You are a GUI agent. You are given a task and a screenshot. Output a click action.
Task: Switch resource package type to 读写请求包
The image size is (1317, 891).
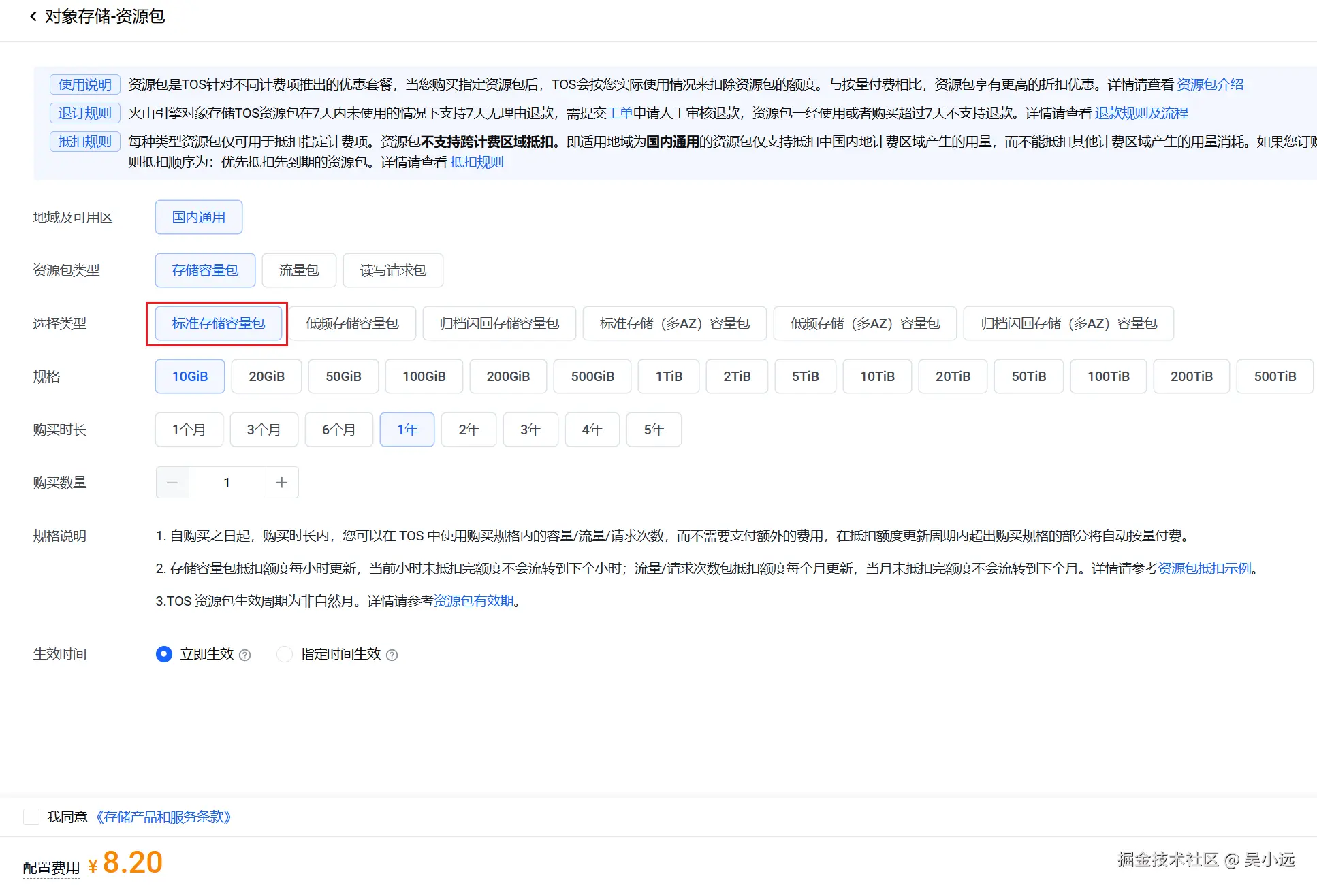[393, 270]
